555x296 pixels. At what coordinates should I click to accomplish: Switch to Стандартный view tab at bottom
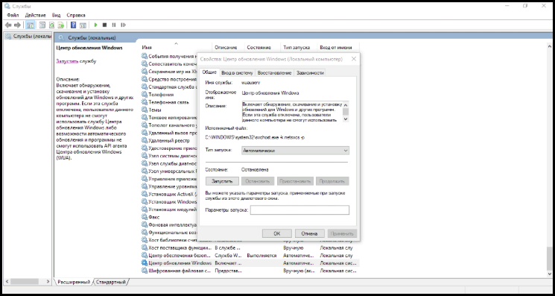click(111, 282)
